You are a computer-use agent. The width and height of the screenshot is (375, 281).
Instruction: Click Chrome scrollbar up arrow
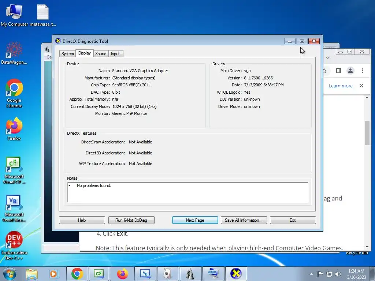[x=367, y=97]
